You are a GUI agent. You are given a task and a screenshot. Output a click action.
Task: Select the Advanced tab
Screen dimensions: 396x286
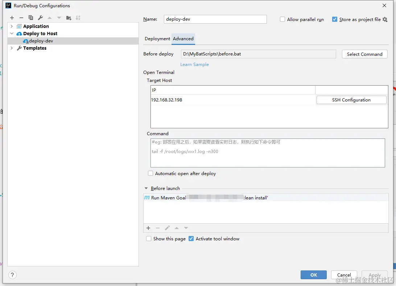coord(183,39)
